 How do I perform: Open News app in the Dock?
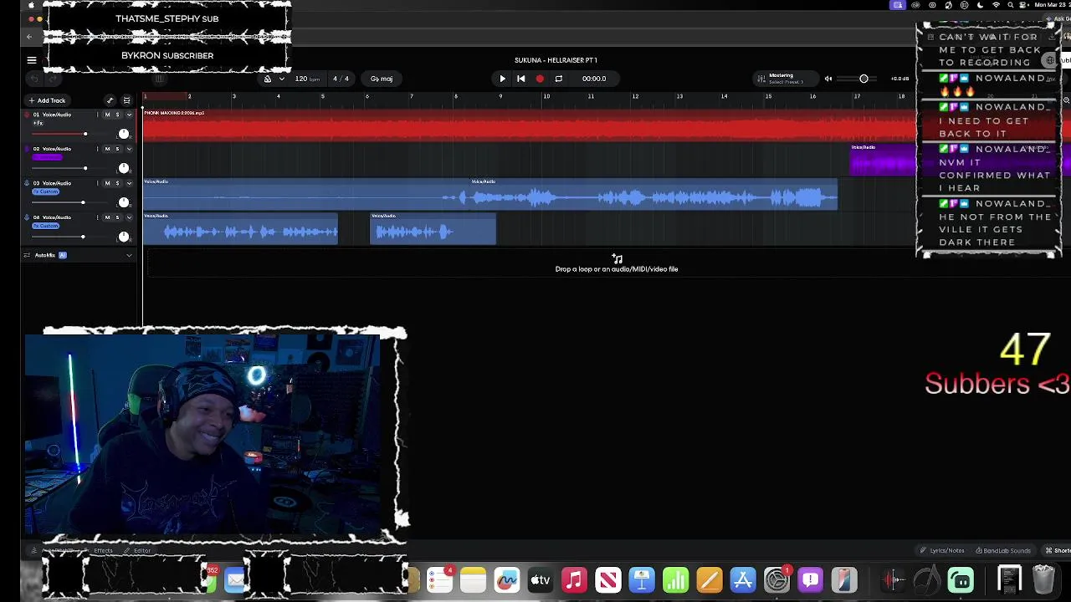[608, 579]
